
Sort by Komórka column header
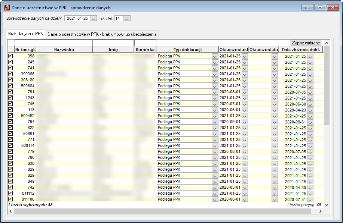click(x=145, y=50)
